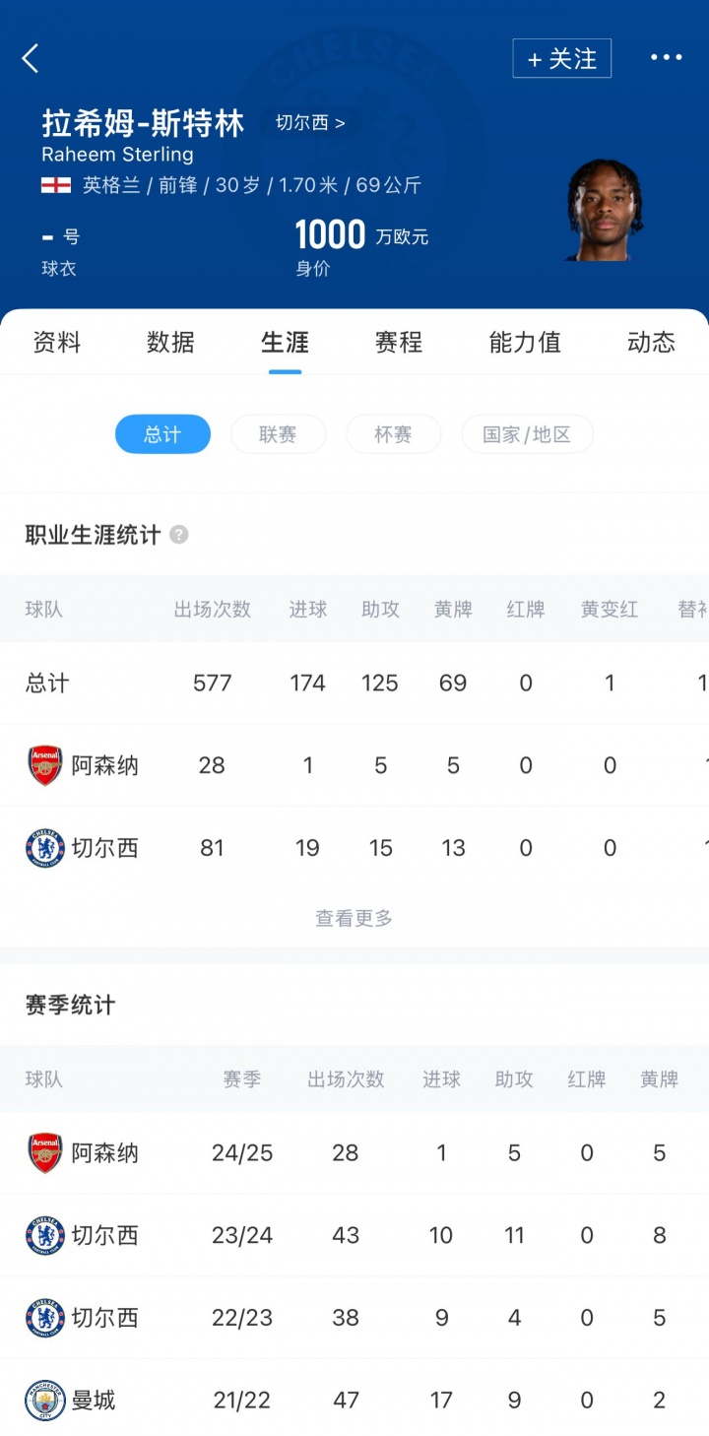This screenshot has width=709, height=1436.
Task: Tap the England flag icon
Action: click(x=55, y=185)
